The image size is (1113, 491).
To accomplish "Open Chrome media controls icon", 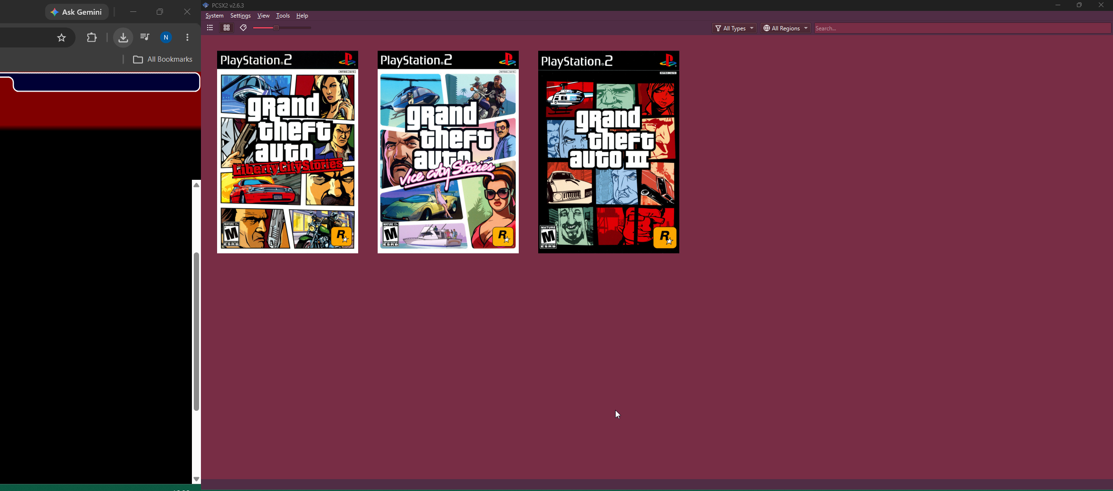I will [145, 37].
